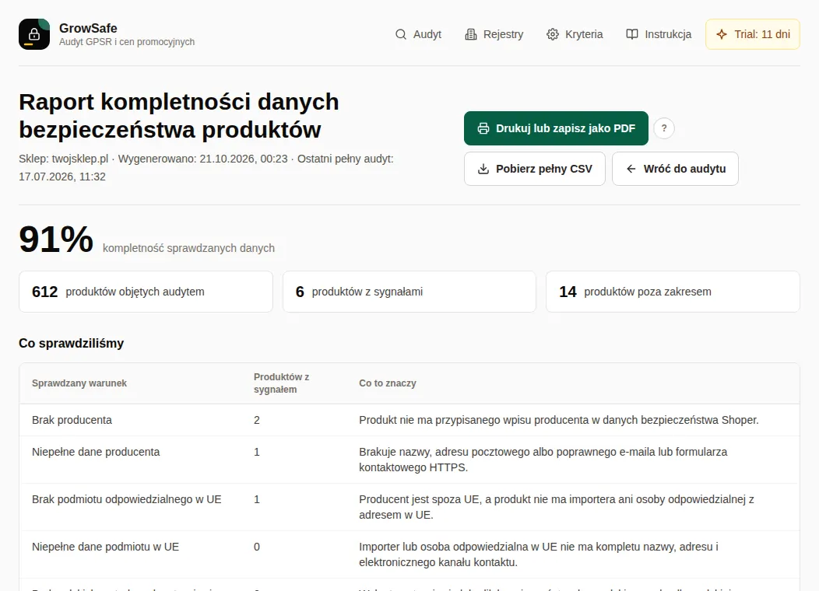Click the Co sprawdziliśmy heading

pyautogui.click(x=72, y=343)
